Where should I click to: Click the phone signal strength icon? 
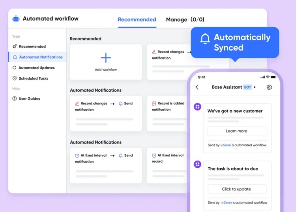point(262,77)
